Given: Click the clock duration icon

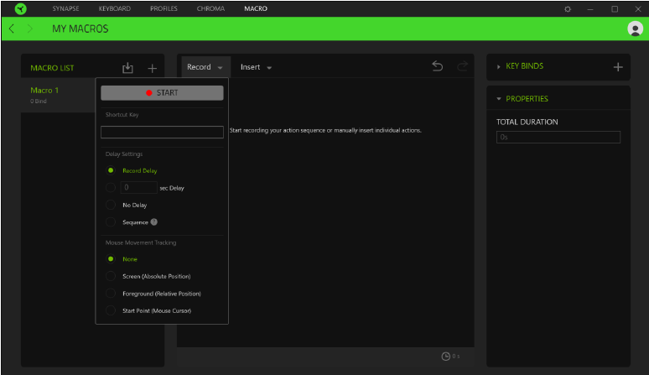Looking at the screenshot, I should [x=445, y=357].
